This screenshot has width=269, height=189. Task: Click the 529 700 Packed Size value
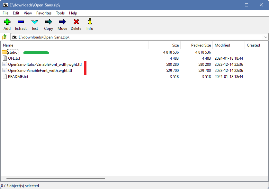204,71
